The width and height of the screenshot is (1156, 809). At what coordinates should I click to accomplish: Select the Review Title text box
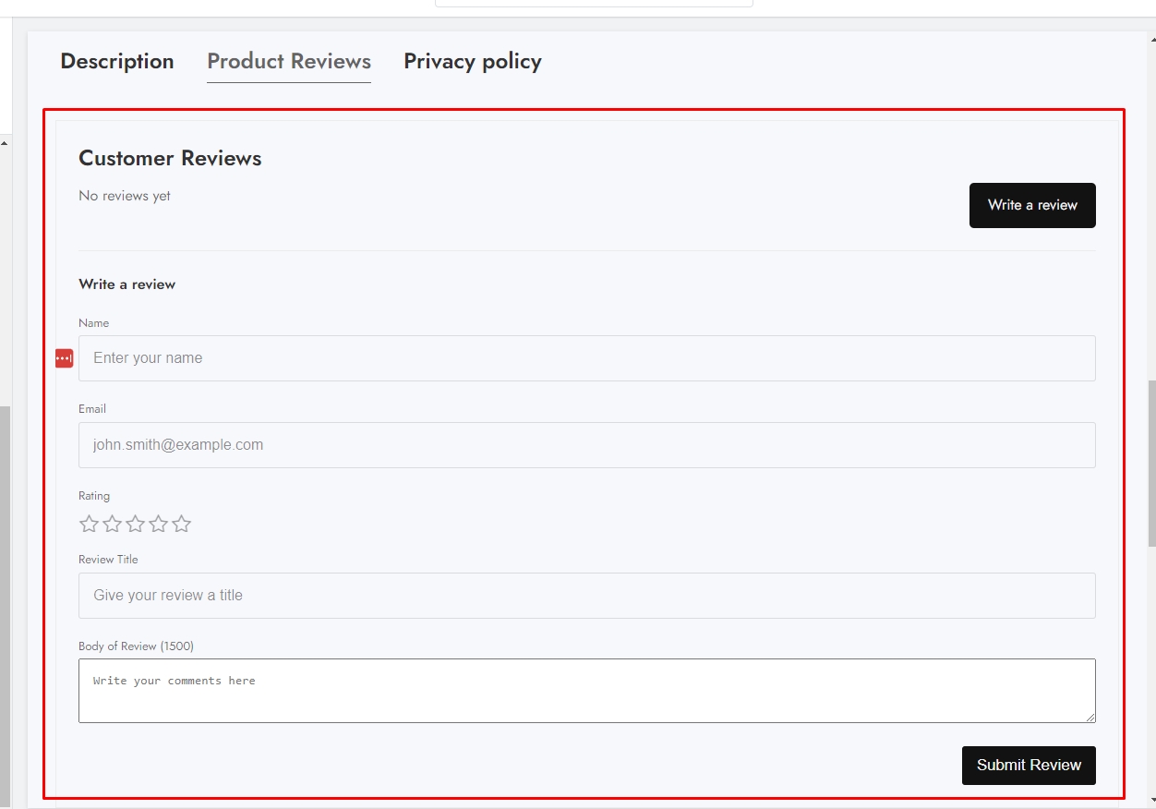(x=586, y=596)
